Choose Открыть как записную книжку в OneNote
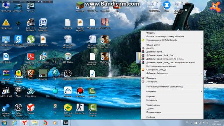This screenshot has width=224, height=126. pyautogui.click(x=172, y=36)
